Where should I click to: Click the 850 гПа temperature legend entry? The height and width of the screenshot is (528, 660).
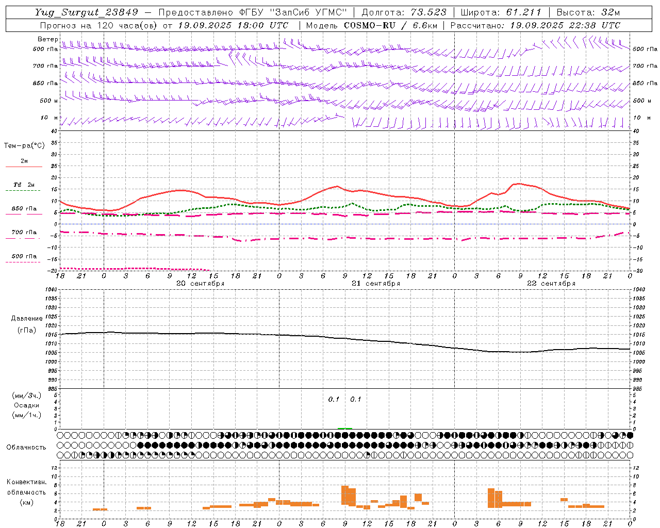click(x=24, y=209)
